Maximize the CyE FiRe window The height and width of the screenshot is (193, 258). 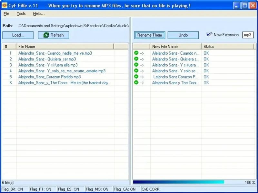(245, 5)
